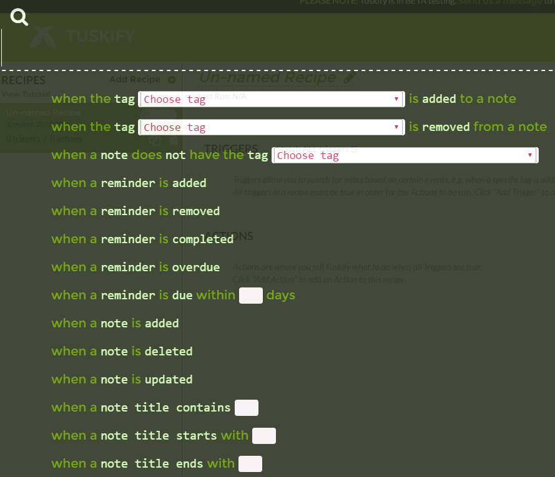Click 'when a note does not have the tag' text

click(x=160, y=155)
